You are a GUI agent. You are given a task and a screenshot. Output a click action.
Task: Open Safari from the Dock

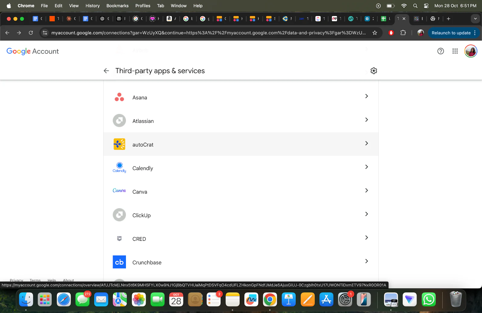[x=64, y=299]
